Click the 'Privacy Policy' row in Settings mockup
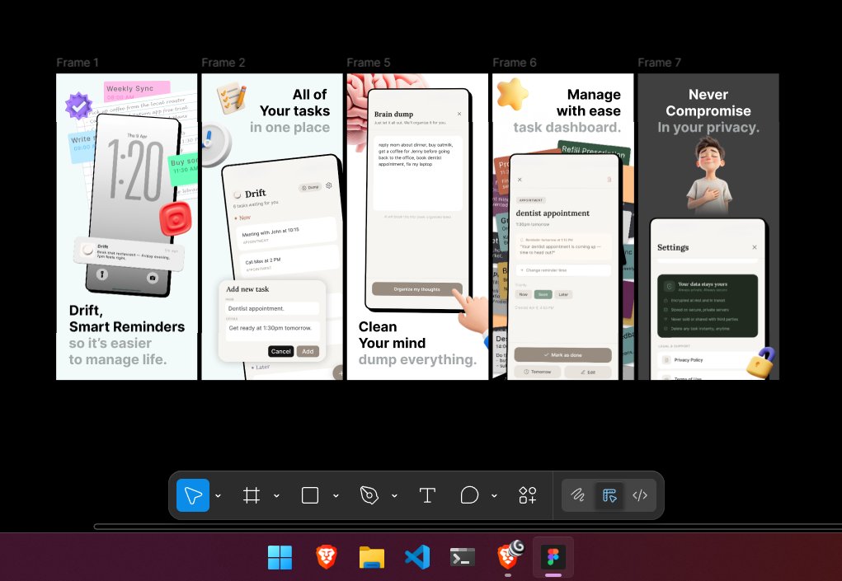This screenshot has width=842, height=581. [703, 360]
